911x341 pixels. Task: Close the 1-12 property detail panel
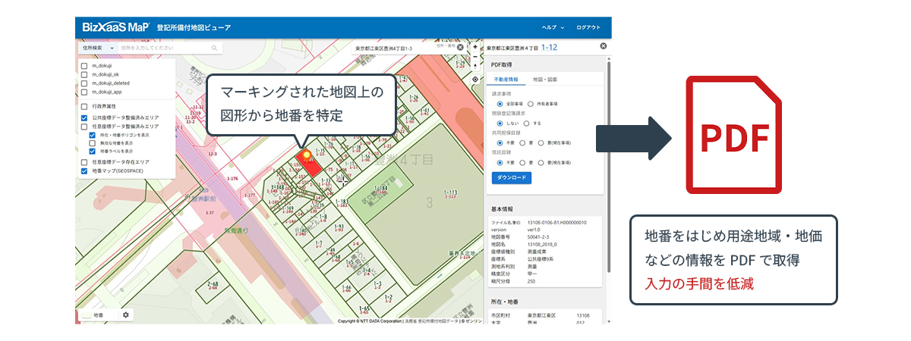(604, 46)
